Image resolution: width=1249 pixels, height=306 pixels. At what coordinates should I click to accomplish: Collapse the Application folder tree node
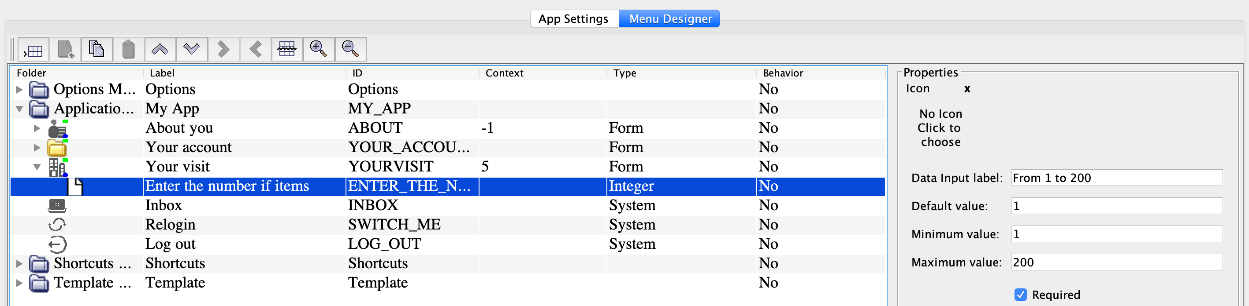pos(19,109)
